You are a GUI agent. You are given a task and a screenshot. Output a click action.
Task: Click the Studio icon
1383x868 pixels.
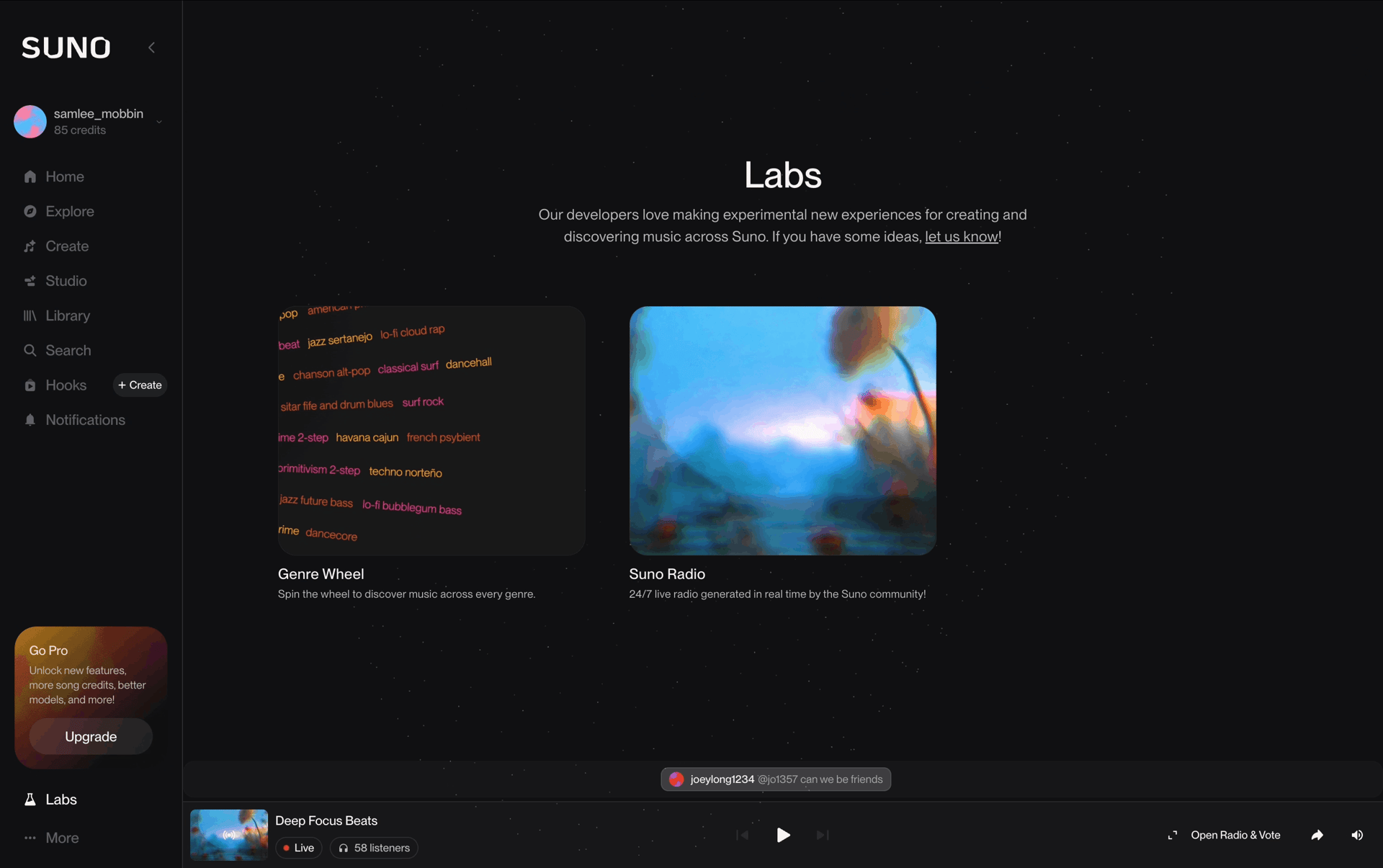(30, 281)
